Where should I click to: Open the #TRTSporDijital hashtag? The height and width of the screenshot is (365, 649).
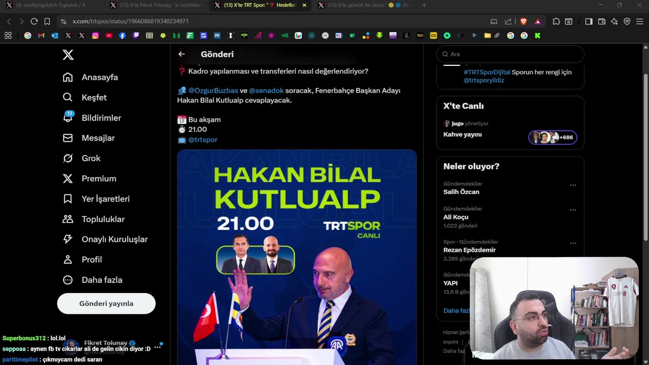[x=487, y=72]
